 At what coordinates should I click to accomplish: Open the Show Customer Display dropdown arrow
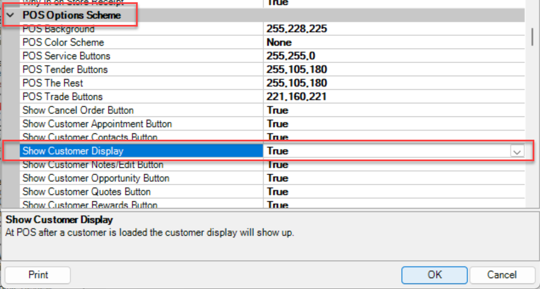point(516,152)
